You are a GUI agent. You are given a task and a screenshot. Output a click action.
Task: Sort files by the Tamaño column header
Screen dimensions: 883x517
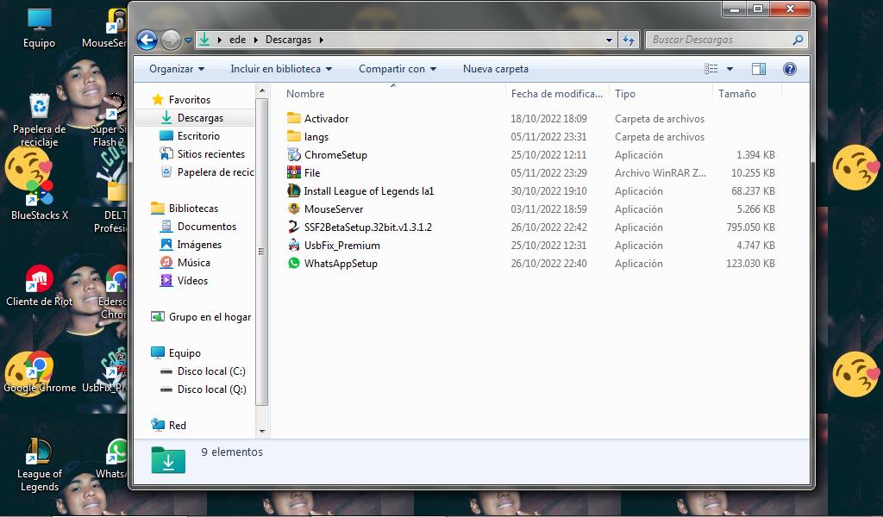coord(737,94)
